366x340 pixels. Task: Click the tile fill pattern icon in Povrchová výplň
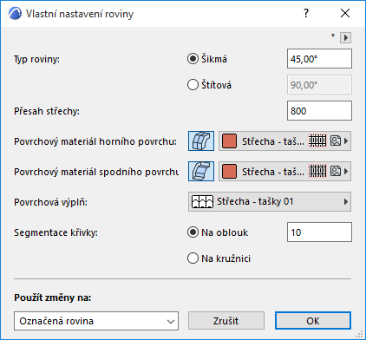[202, 201]
